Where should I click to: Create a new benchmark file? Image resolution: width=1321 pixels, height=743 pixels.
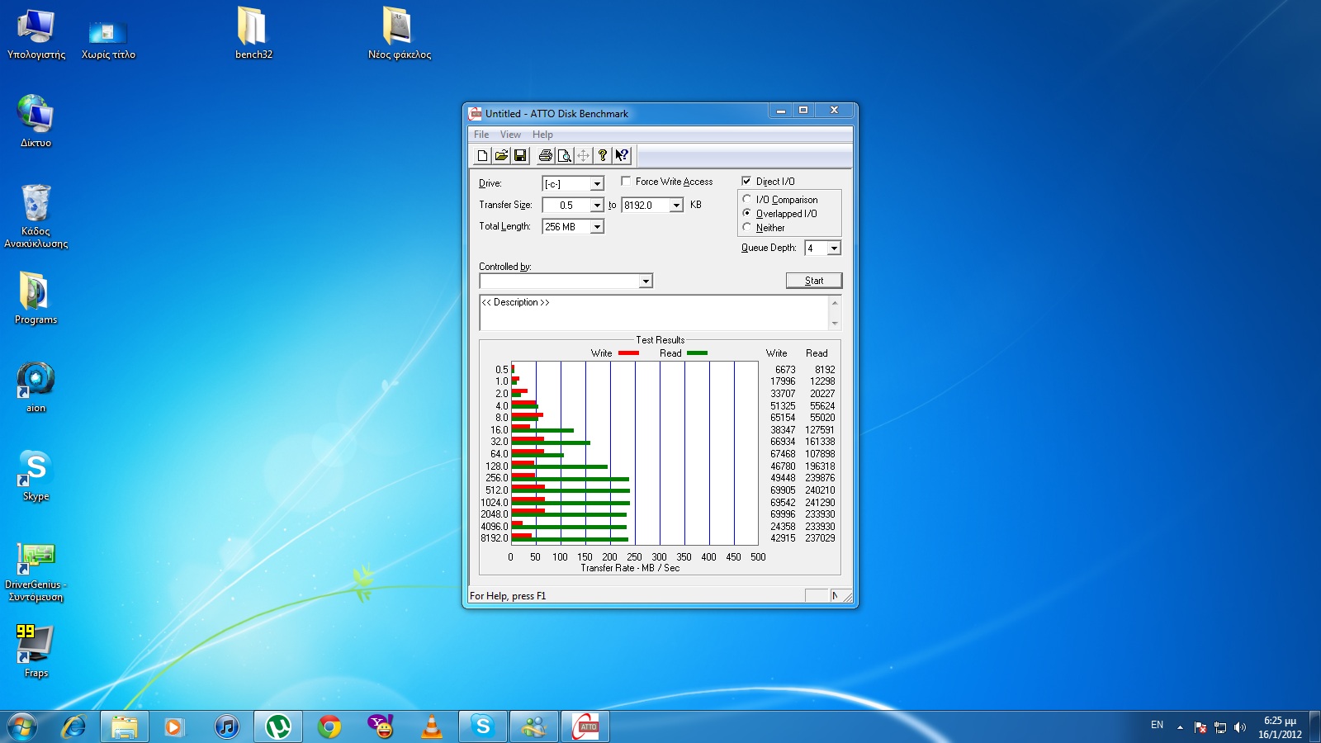pyautogui.click(x=483, y=155)
